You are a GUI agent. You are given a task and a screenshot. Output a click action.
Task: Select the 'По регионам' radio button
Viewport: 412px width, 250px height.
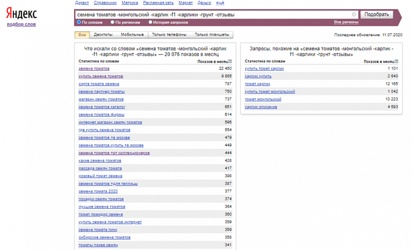(112, 22)
